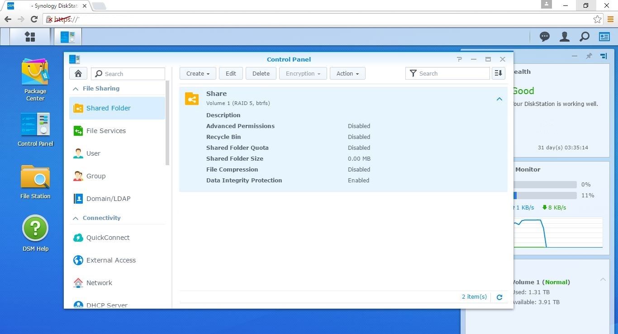Open the DSM main menu grid icon

(30, 37)
